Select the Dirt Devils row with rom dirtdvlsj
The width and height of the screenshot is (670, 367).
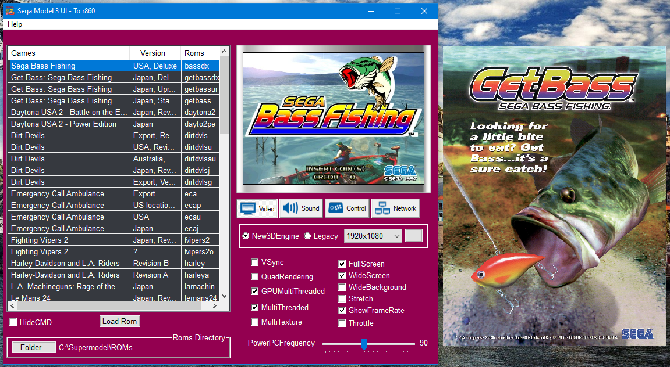[114, 170]
